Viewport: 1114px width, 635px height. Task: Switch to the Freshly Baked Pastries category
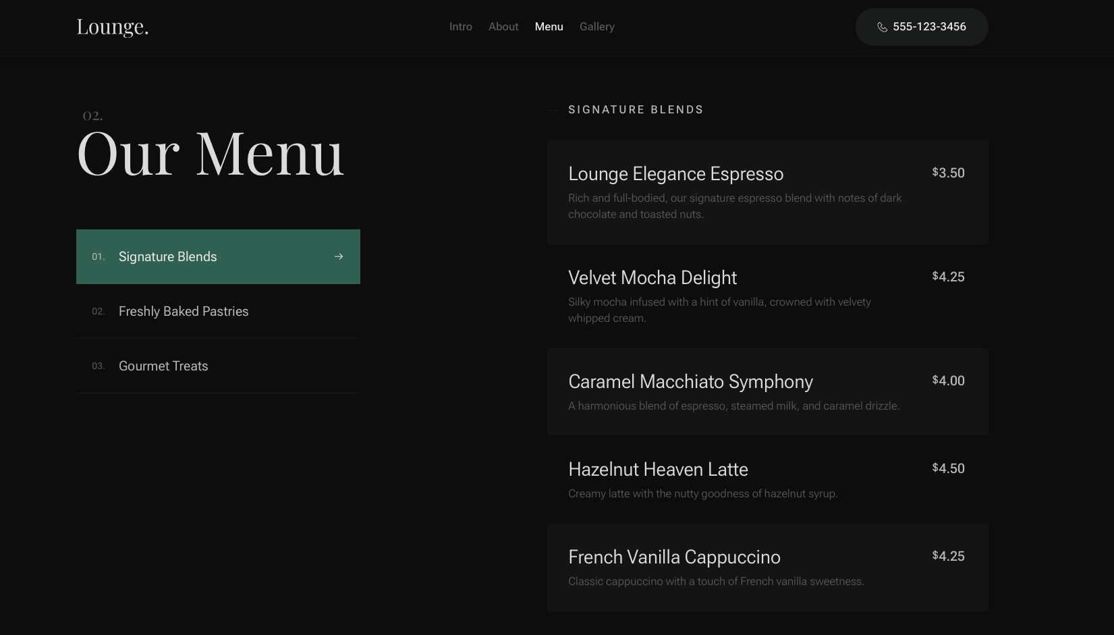click(184, 311)
